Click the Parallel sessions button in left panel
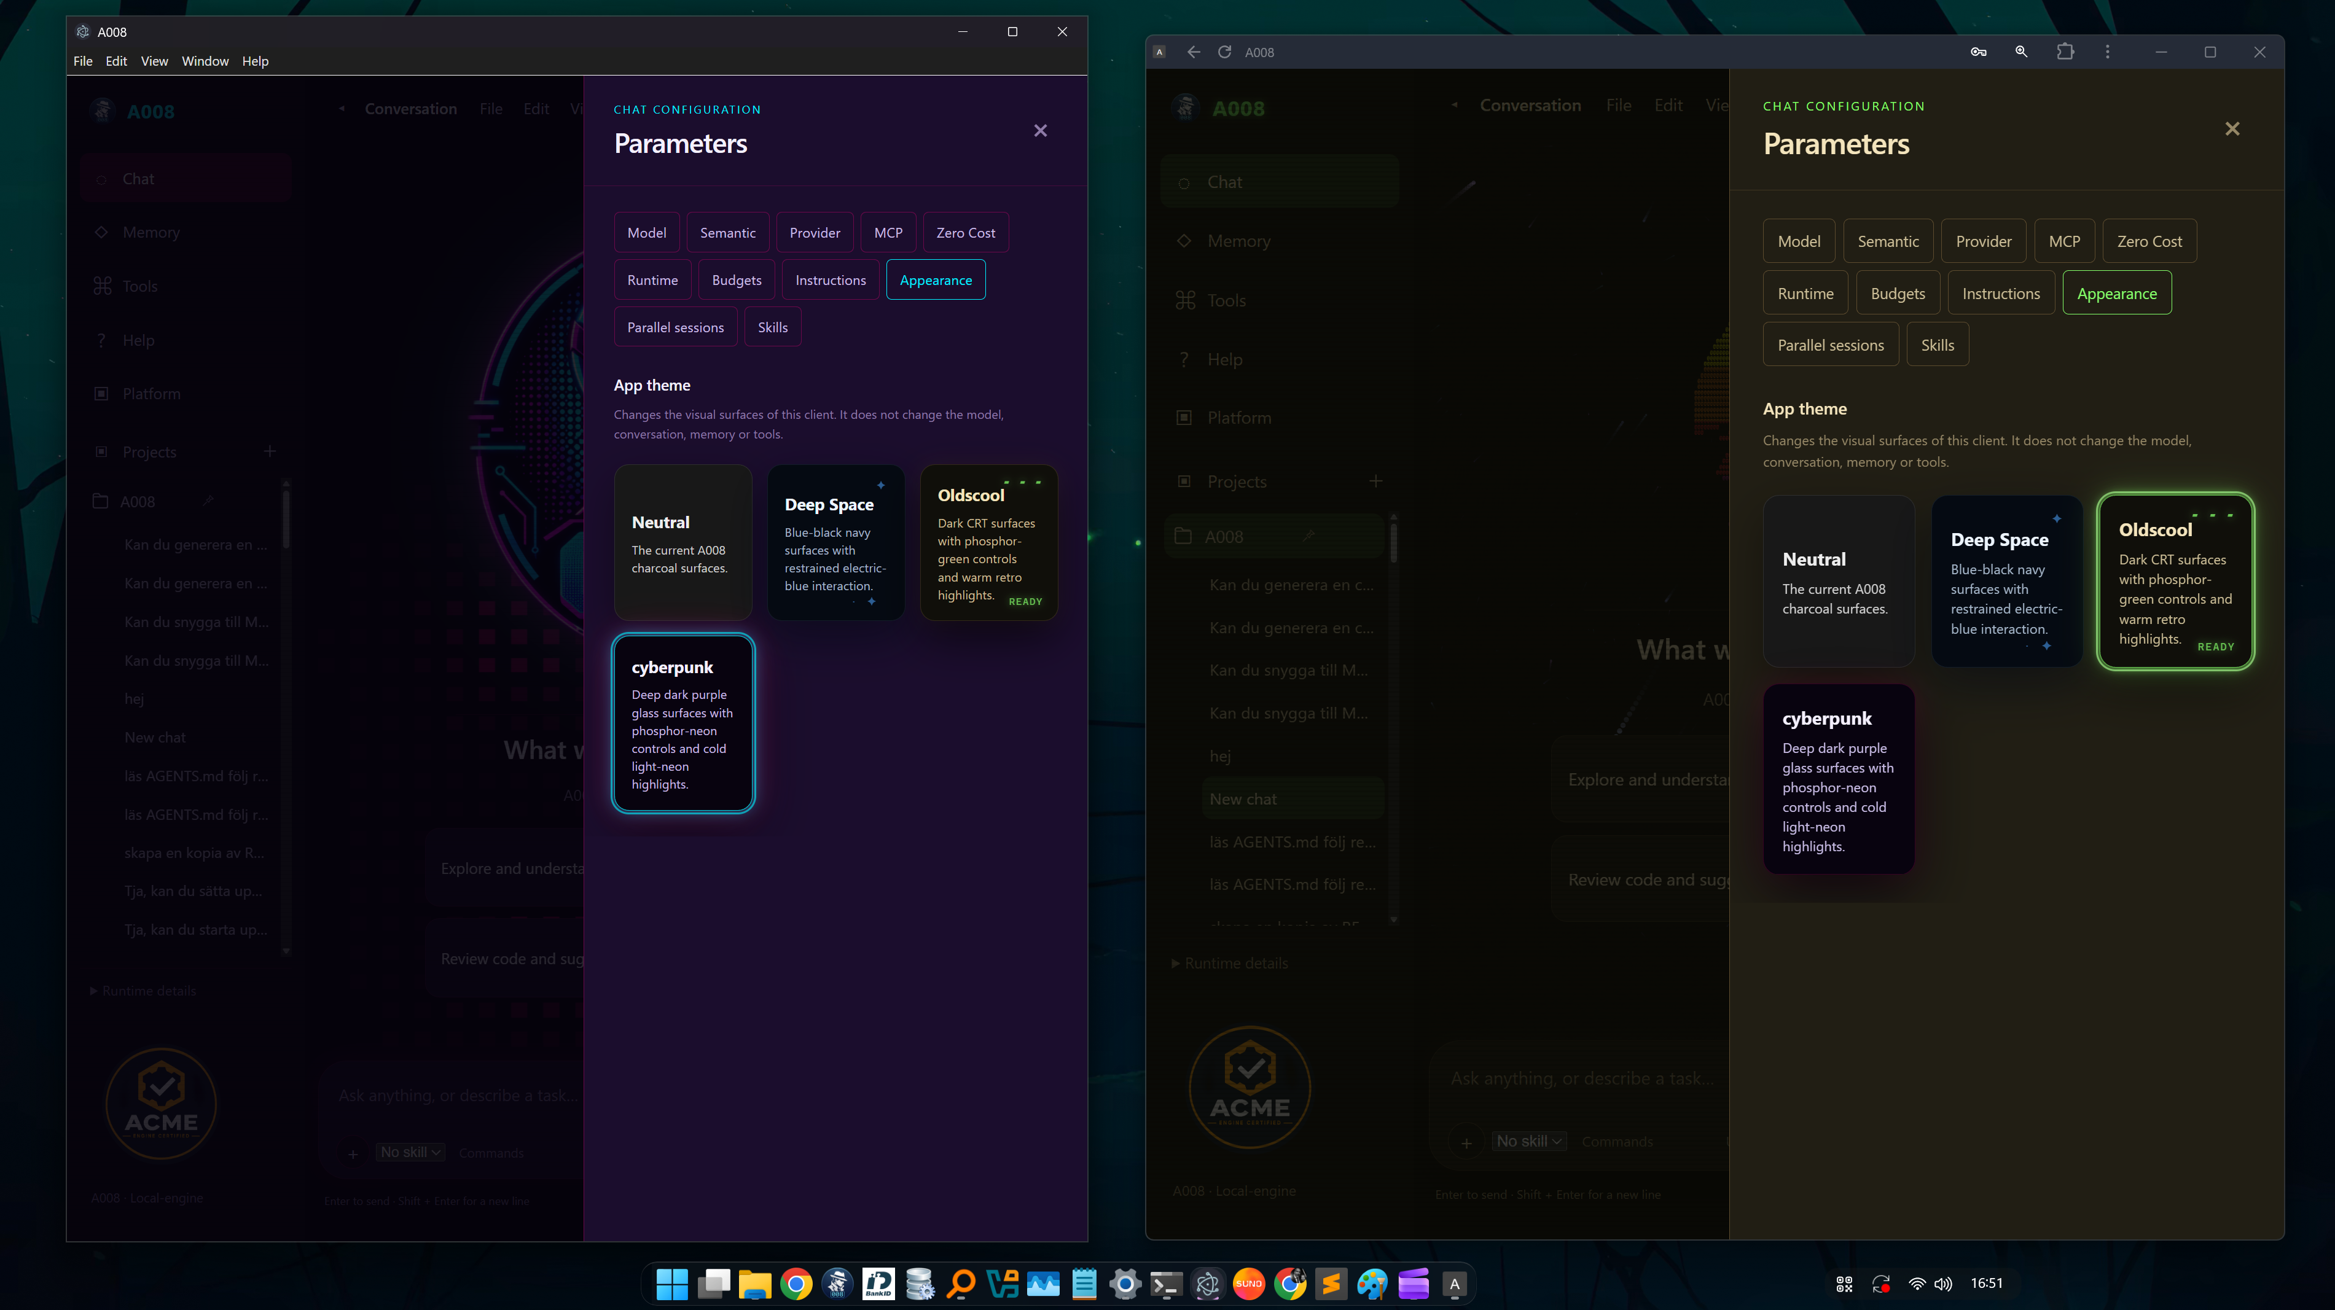This screenshot has width=2335, height=1310. pos(675,327)
